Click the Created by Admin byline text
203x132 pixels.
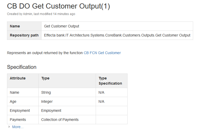pos(41,14)
